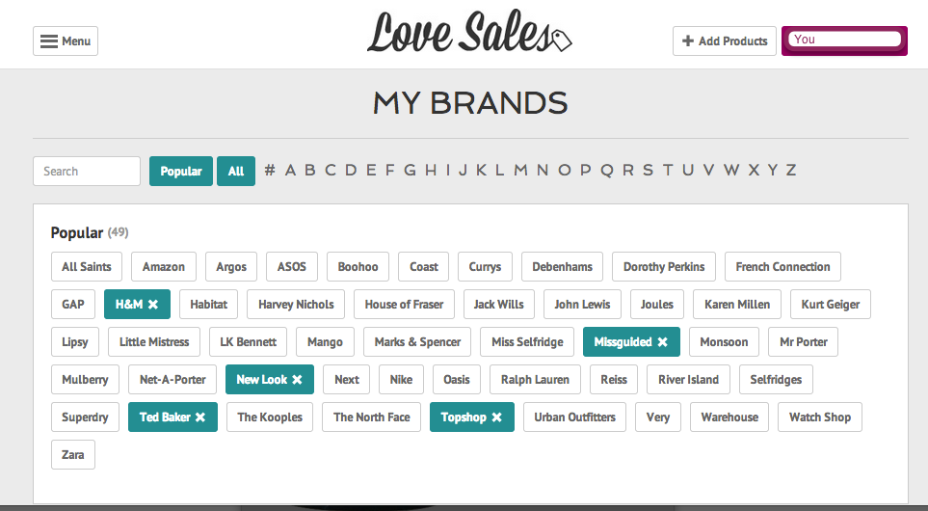This screenshot has width=928, height=511.
Task: Filter brands by letter T
Action: [x=668, y=171]
